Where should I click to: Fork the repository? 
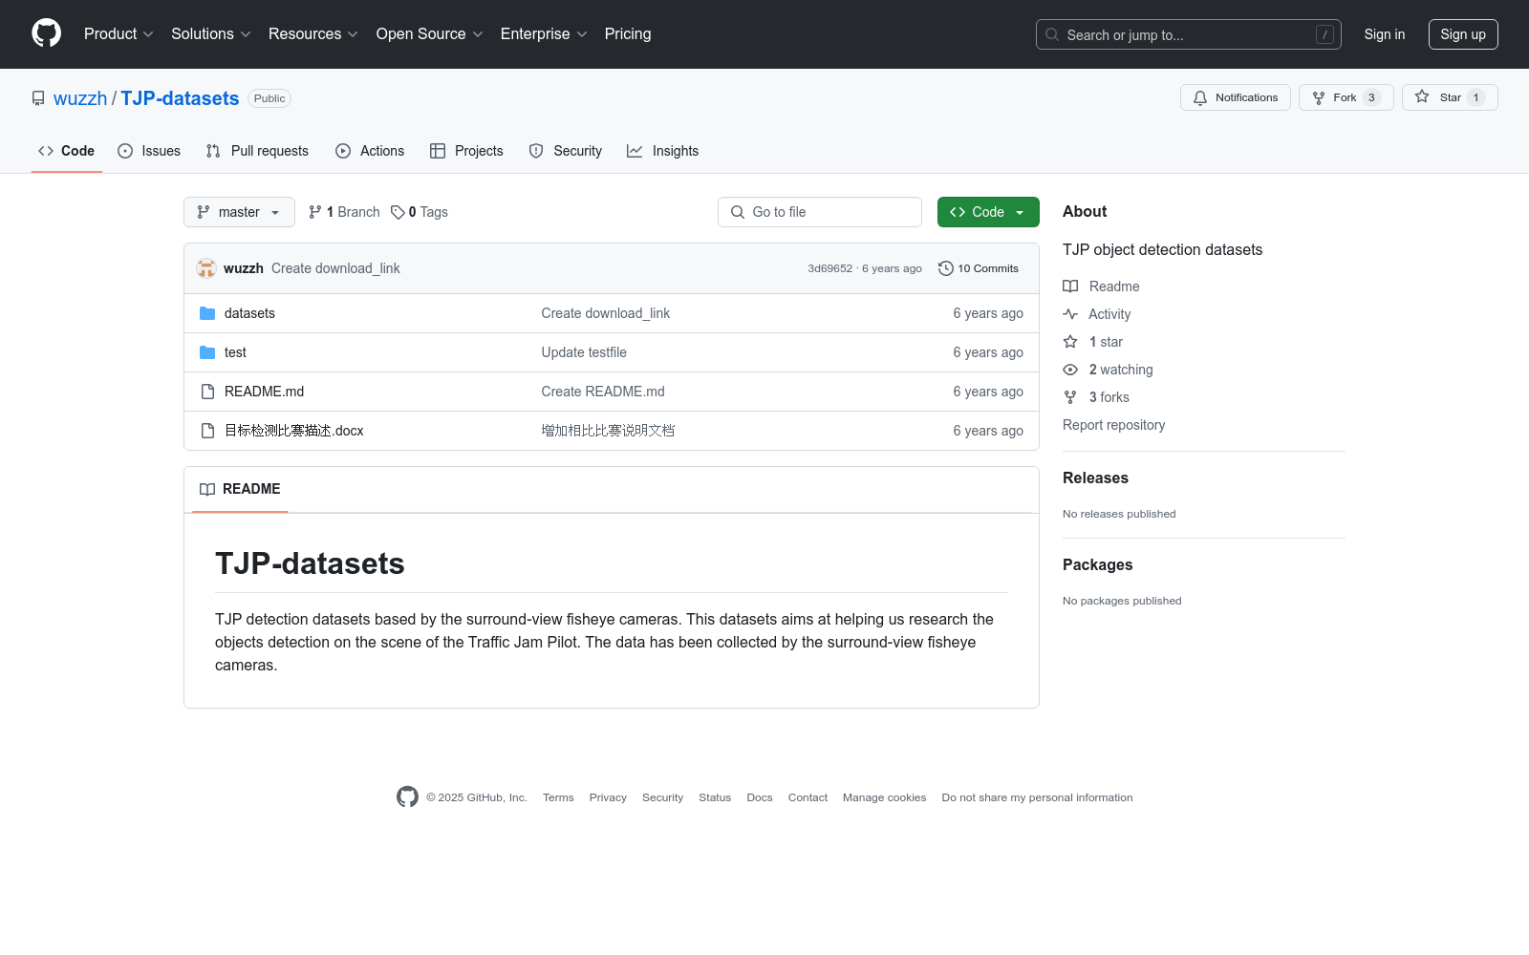click(x=1346, y=97)
